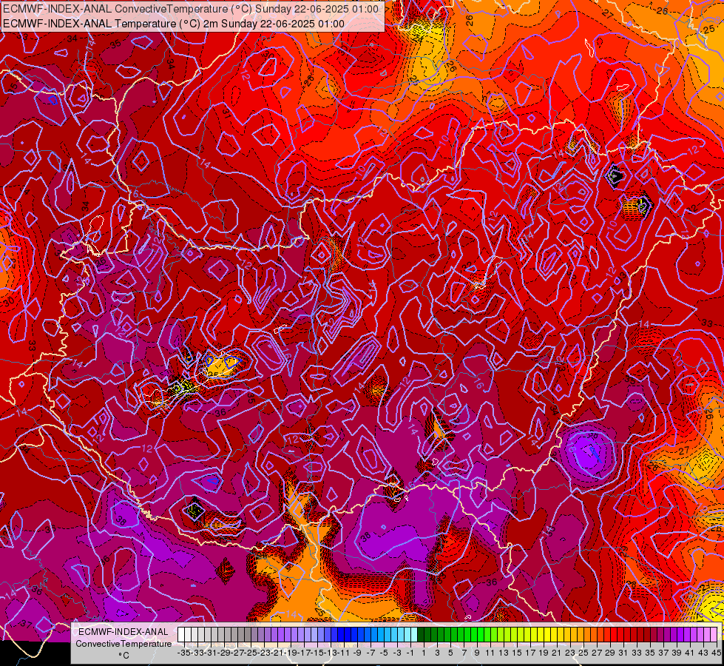Click the ECMWF-INDEX-ANAL label in the legend box
Screen dimensions: 724x666
click(124, 632)
